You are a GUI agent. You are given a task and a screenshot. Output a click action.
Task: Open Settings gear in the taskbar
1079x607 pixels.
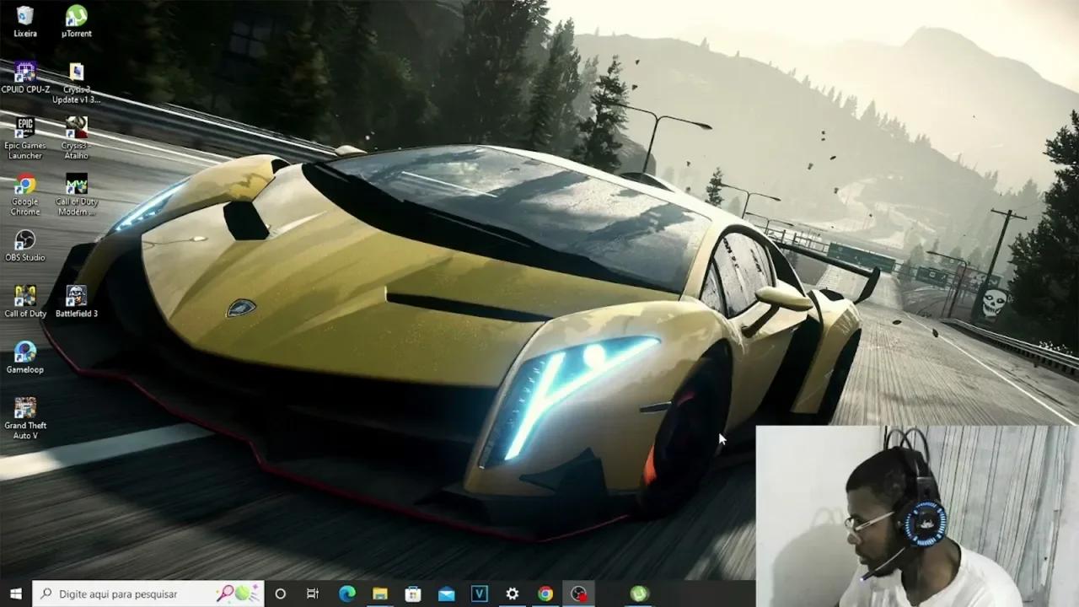[x=513, y=594]
